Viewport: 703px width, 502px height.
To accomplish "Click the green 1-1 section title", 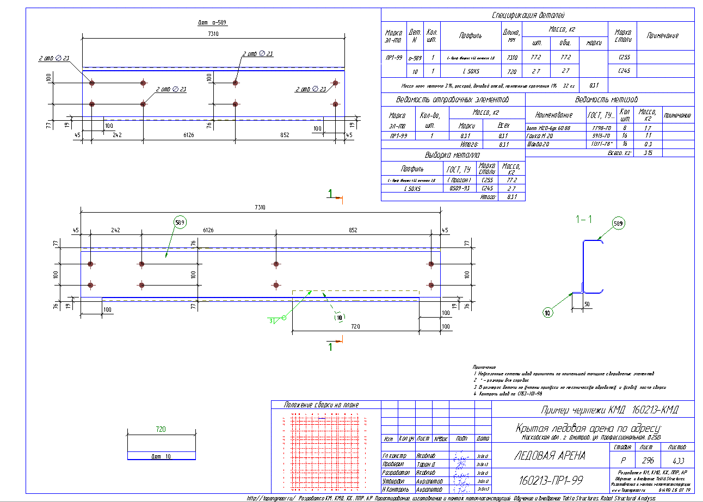I will pos(584,220).
